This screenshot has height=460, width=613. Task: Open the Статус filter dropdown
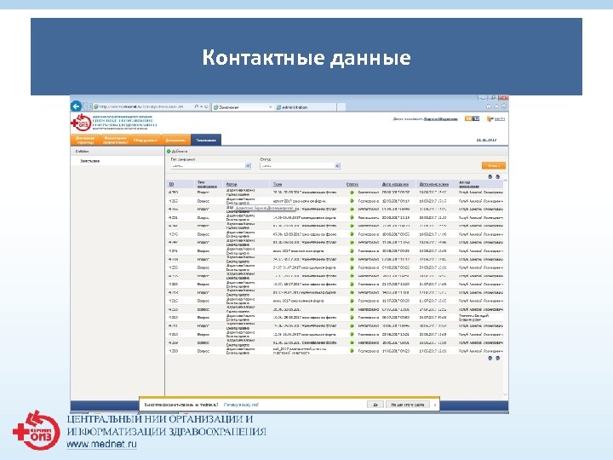pos(300,166)
